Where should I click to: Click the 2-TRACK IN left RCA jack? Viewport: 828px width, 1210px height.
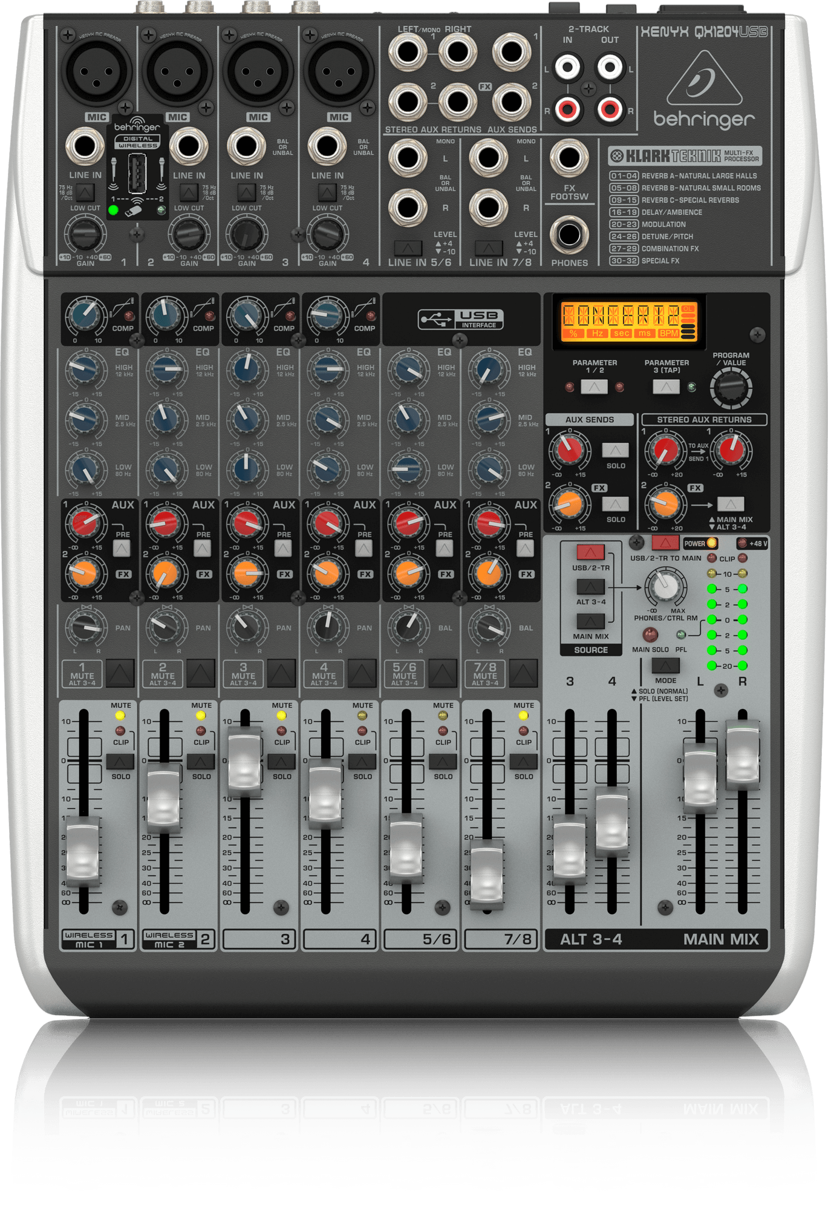click(x=568, y=67)
